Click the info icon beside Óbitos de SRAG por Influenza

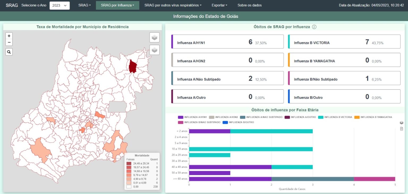(314, 27)
